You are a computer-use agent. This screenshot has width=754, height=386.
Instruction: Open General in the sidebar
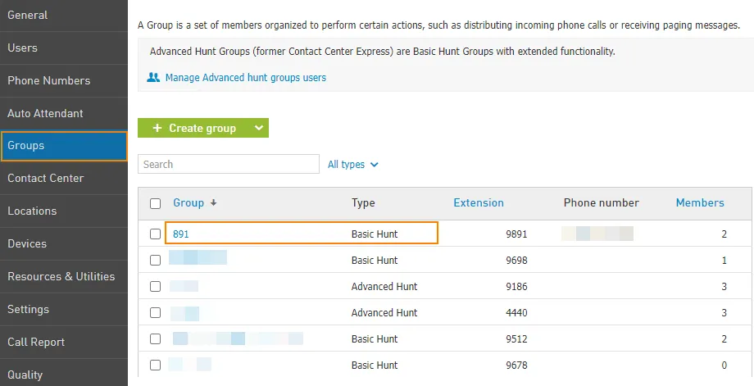pyautogui.click(x=64, y=15)
